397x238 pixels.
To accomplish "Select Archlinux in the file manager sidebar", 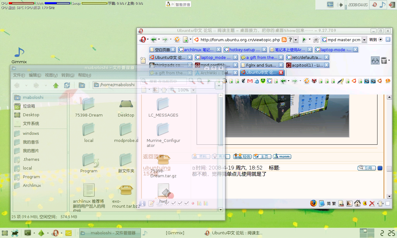I will 40,185.
